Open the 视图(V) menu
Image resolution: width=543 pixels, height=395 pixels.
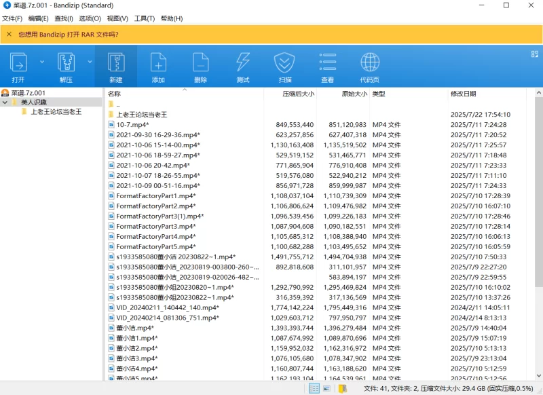pyautogui.click(x=117, y=19)
